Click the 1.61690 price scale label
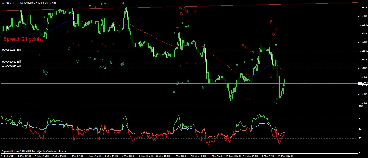 [x=363, y=51]
